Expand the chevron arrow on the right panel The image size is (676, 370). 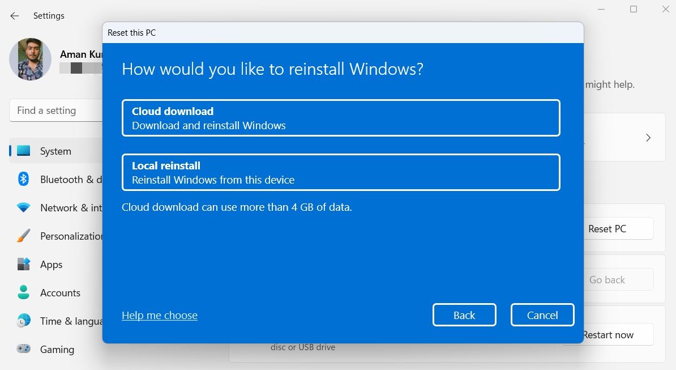pos(648,138)
